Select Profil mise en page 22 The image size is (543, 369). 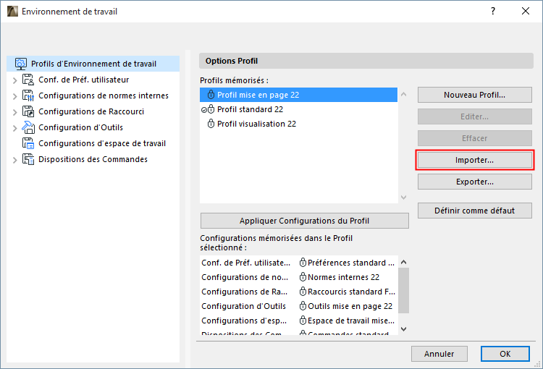pos(258,95)
